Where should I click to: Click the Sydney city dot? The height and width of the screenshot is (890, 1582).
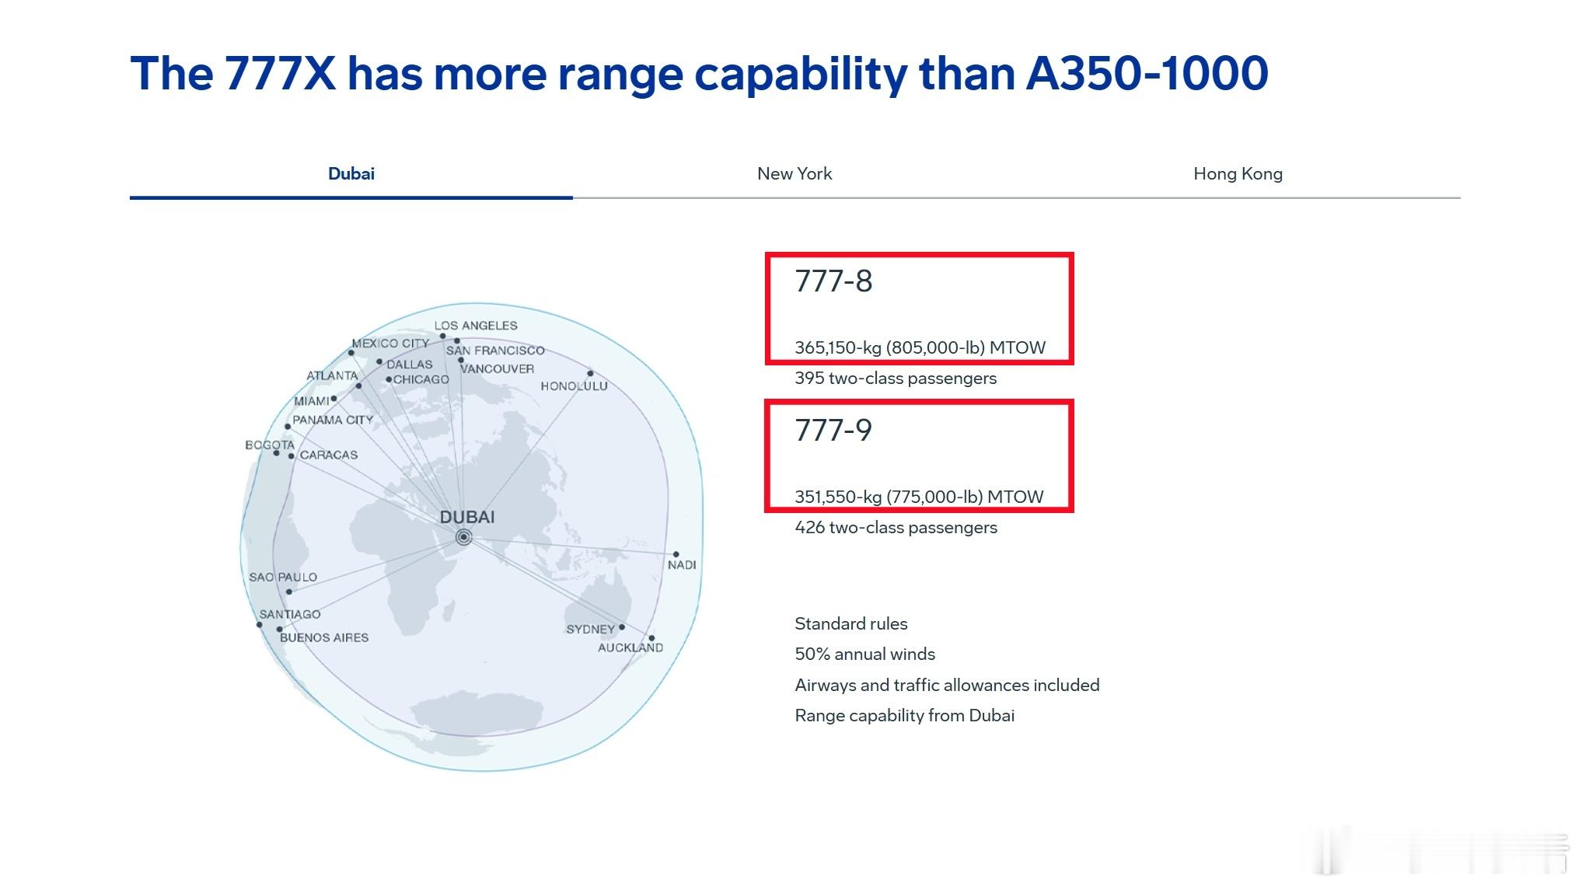click(622, 627)
